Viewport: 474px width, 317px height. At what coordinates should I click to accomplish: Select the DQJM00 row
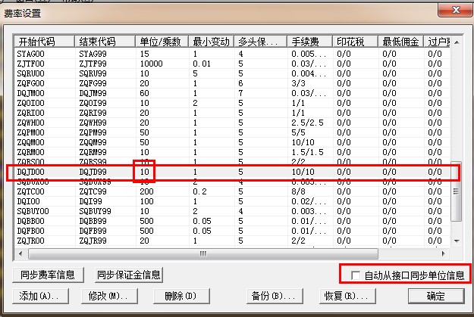point(233,93)
